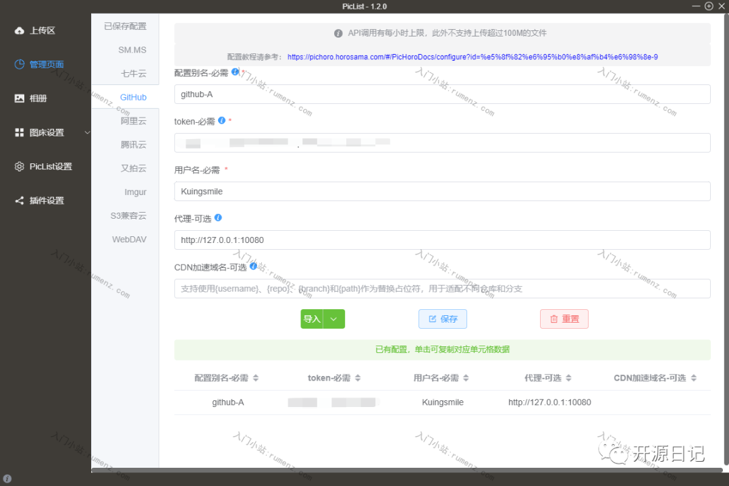Switch to the WebDAV tab
Viewport: 729px width, 486px height.
[129, 240]
